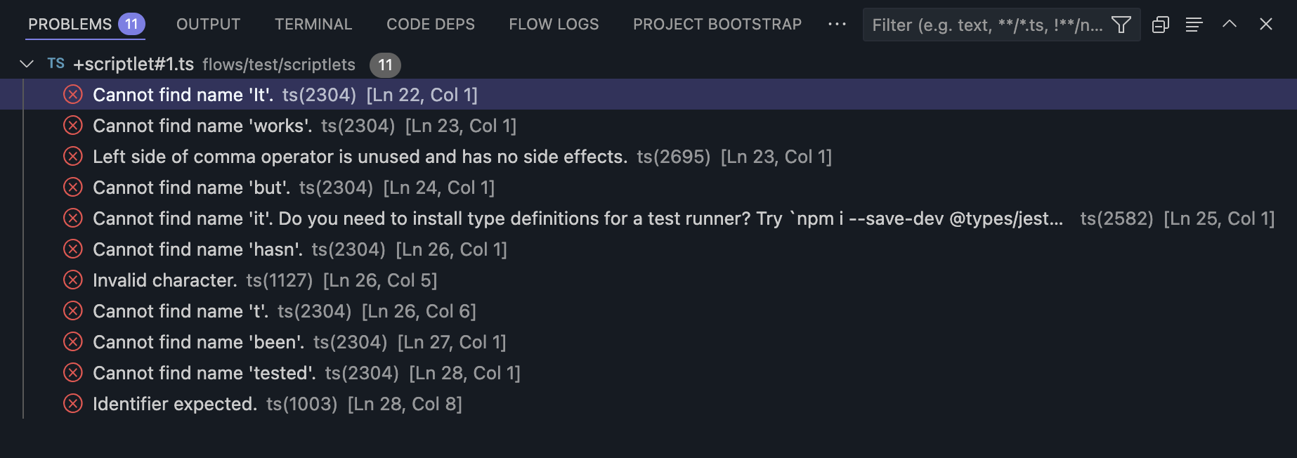Click the 11 problems count badge on file row
The height and width of the screenshot is (458, 1297).
click(385, 65)
